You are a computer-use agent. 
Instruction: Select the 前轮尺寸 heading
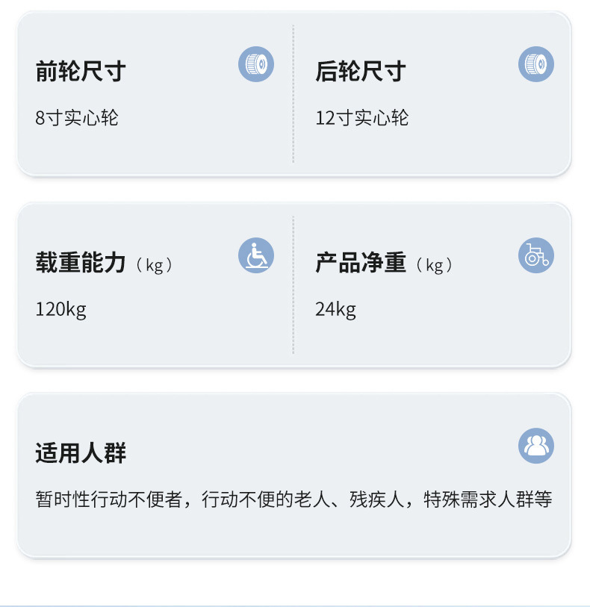click(81, 72)
